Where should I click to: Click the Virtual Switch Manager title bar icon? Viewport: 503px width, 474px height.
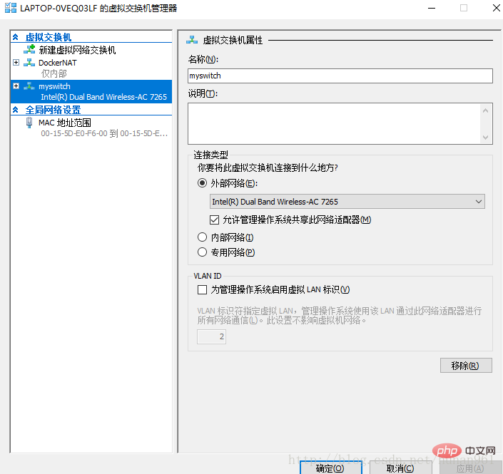pyautogui.click(x=11, y=8)
